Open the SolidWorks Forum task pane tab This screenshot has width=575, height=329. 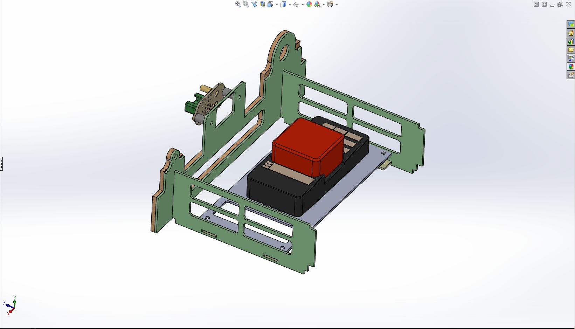571,25
